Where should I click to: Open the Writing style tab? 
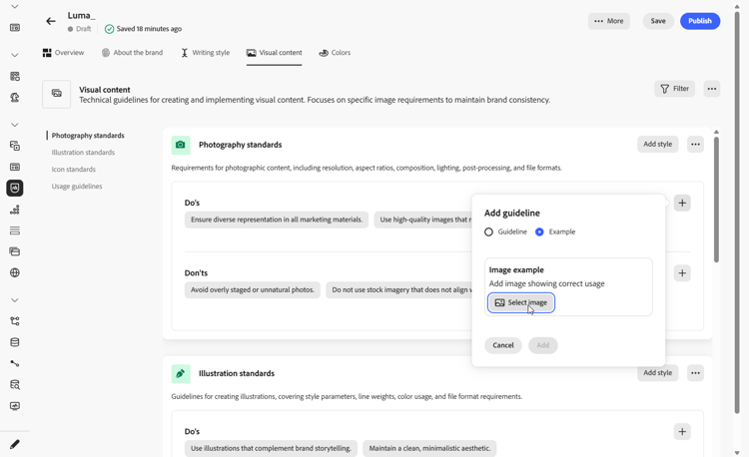[205, 53]
